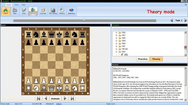The width and height of the screenshot is (188, 105).
Task: Open the underlined 1962 lesson entry
Action: 126,55
